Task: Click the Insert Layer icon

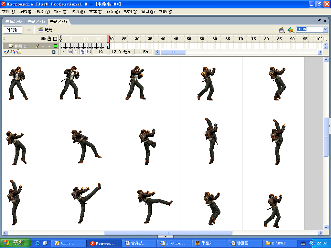Action: 6,52
